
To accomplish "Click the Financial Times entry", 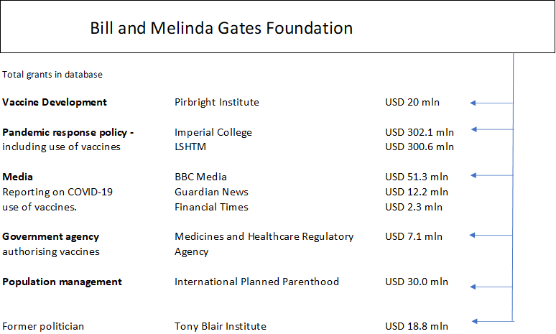I will pos(211,207).
